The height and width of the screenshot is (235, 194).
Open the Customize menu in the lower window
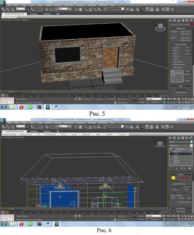coord(92,123)
